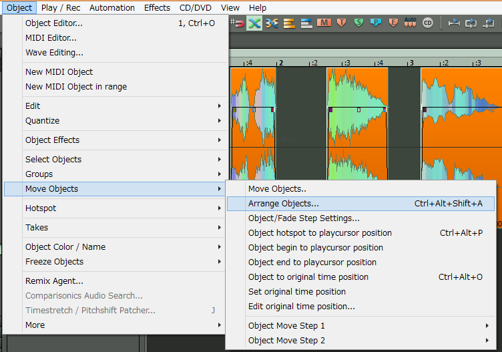The image size is (502, 352).
Task: Expand the Select Objects submenu
Action: point(115,159)
